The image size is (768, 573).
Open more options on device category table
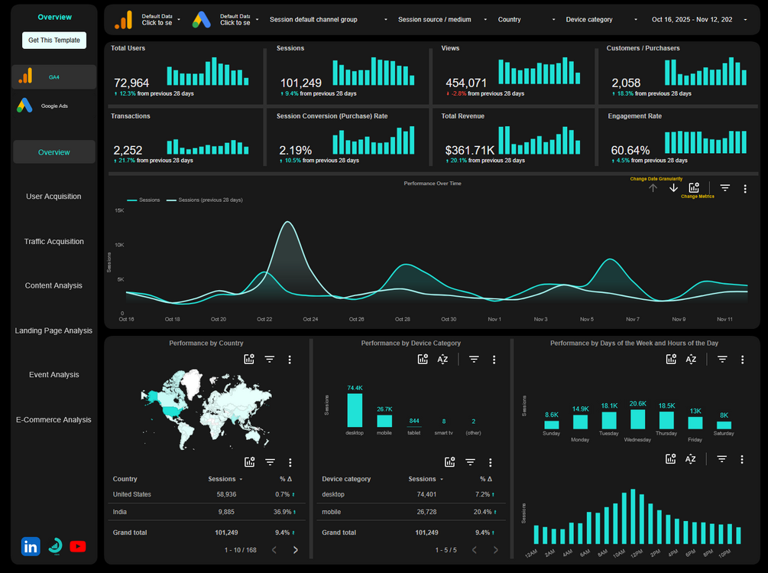point(491,463)
